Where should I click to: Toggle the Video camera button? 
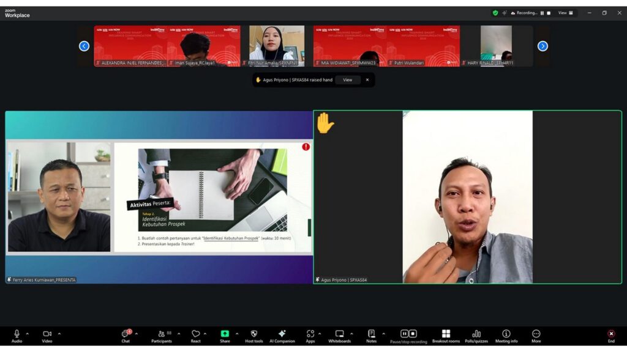pos(47,336)
